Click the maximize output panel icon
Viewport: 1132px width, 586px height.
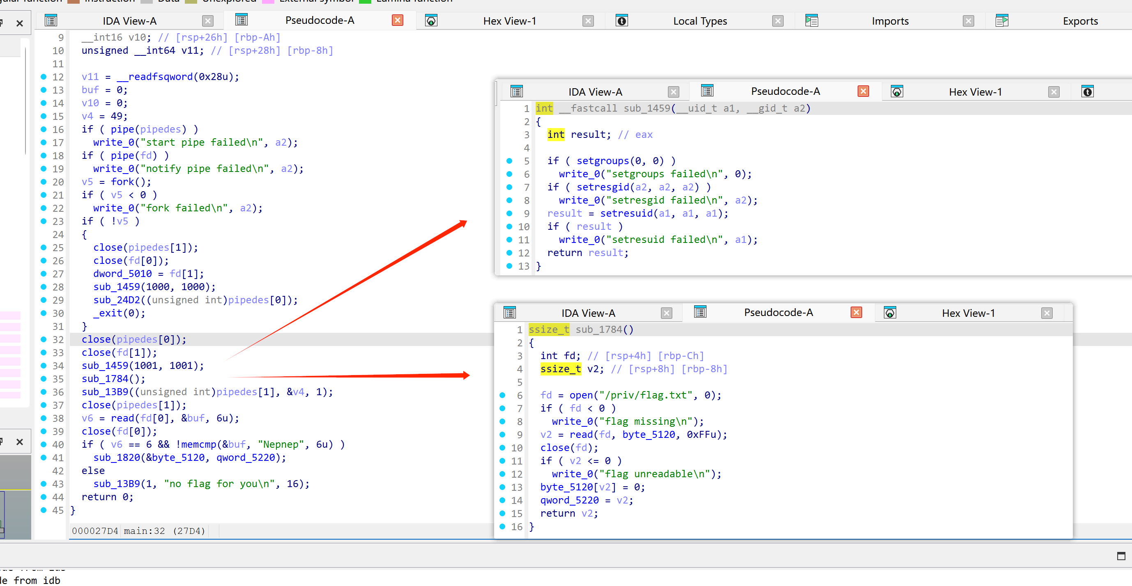tap(1121, 556)
